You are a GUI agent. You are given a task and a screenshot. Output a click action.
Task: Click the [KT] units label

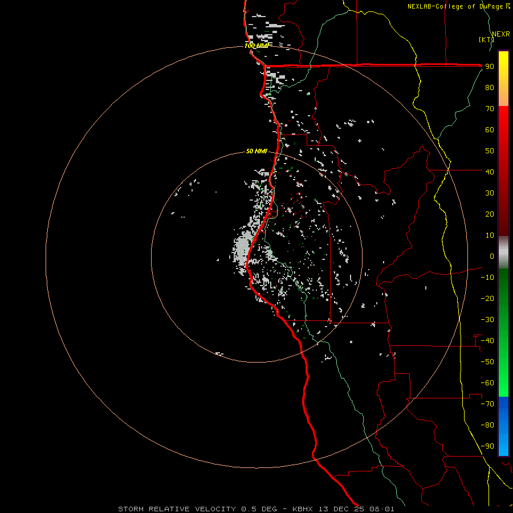487,39
